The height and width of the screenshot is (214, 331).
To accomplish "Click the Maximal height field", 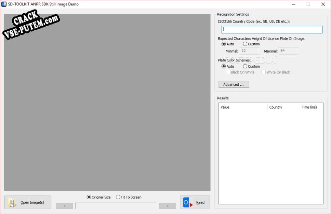I will point(288,51).
